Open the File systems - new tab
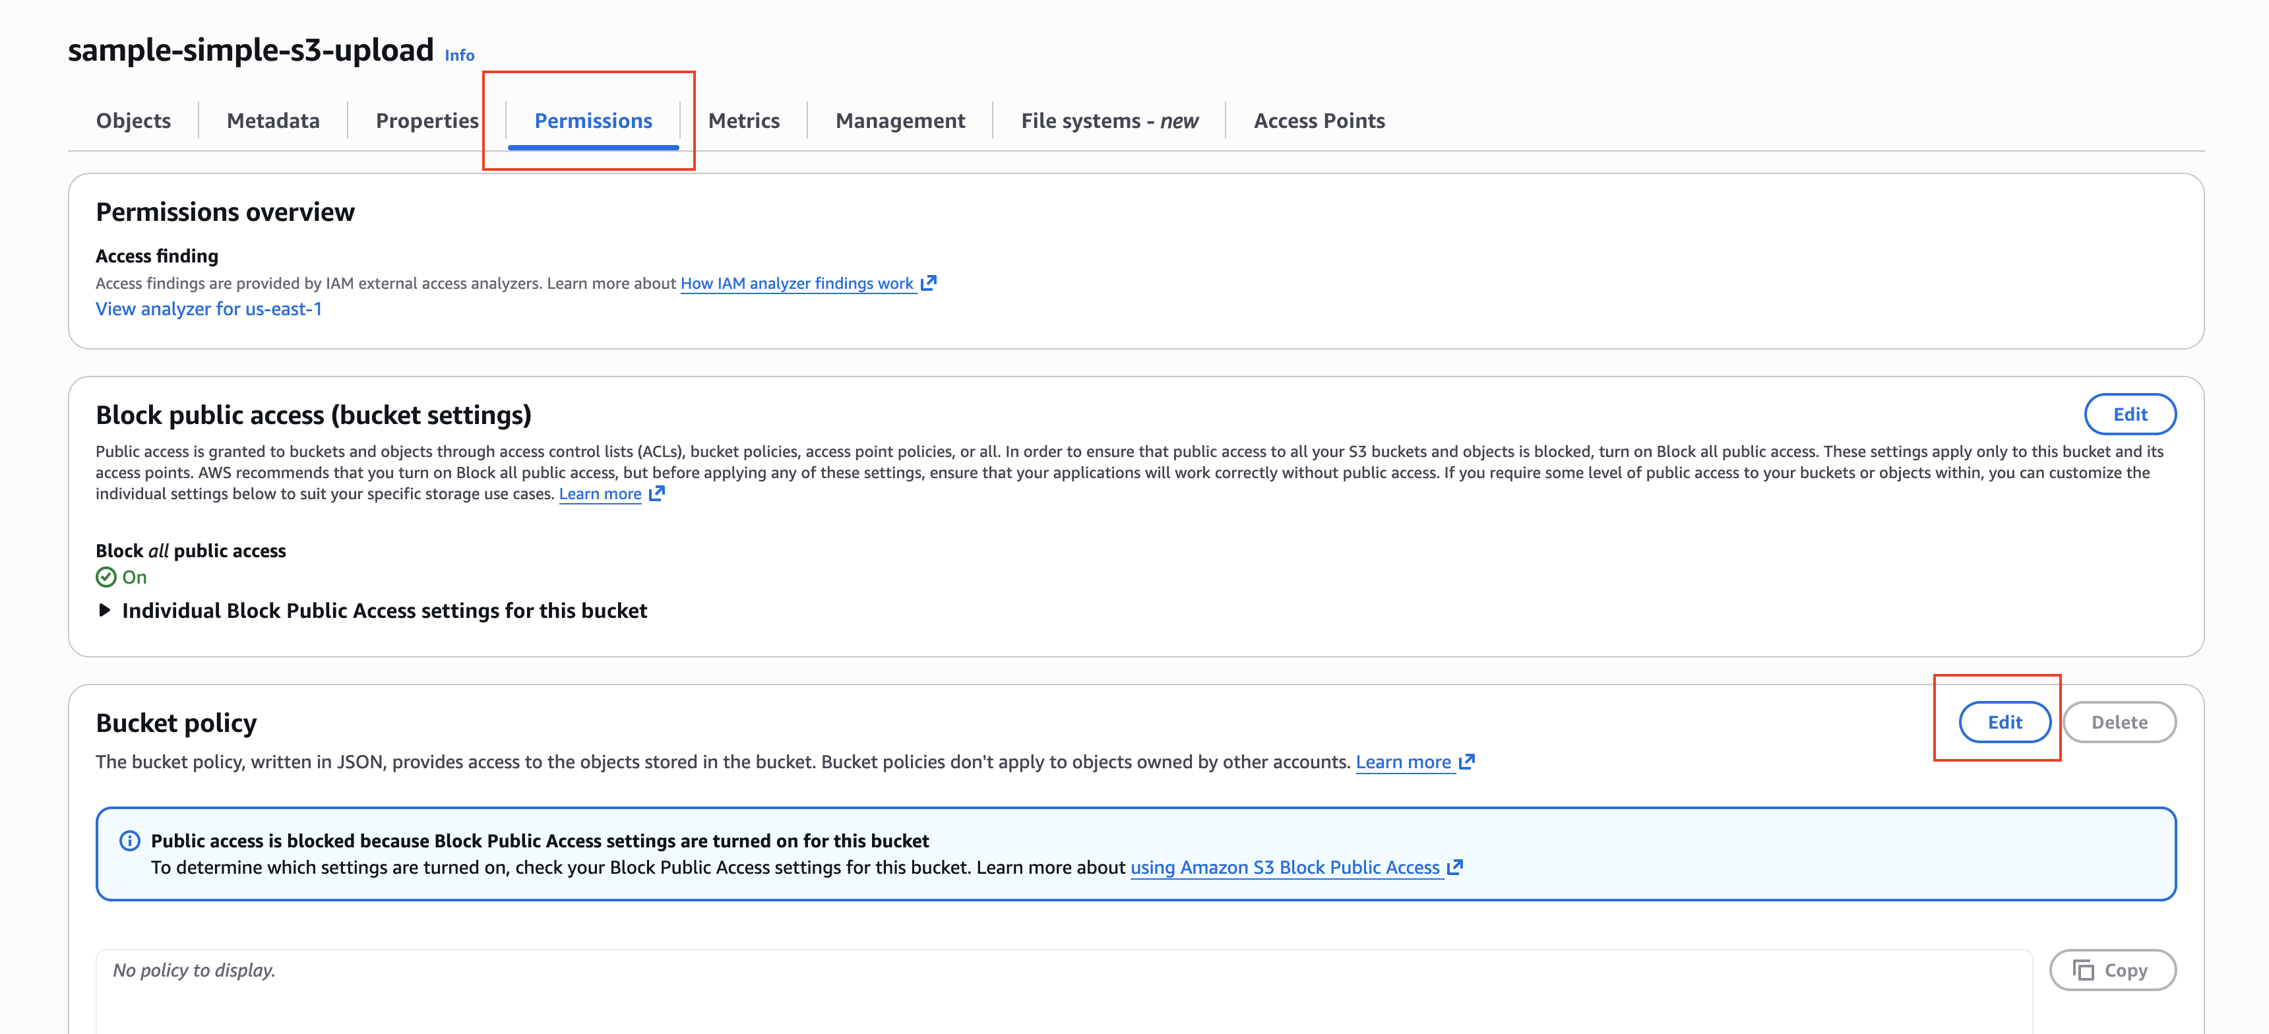The width and height of the screenshot is (2269, 1034). 1109,121
